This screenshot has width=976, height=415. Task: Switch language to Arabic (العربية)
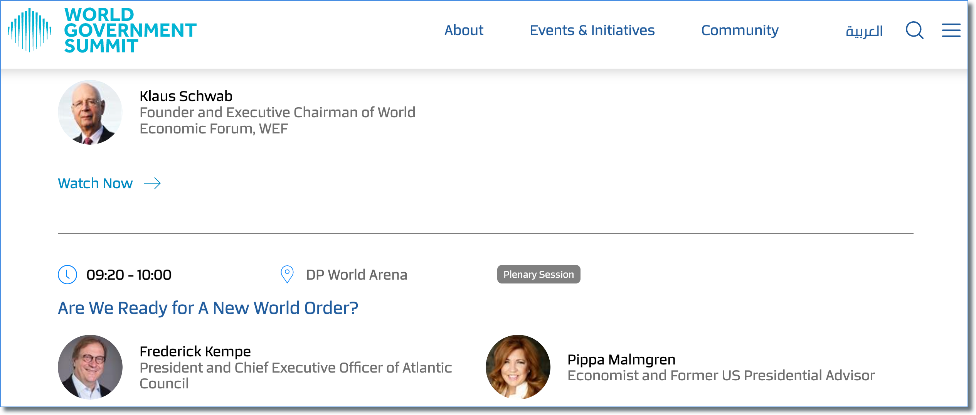pos(864,31)
